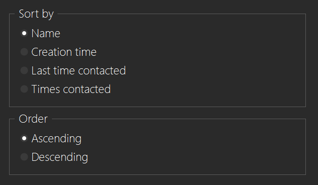Click the 'Descending' label text

pos(59,157)
